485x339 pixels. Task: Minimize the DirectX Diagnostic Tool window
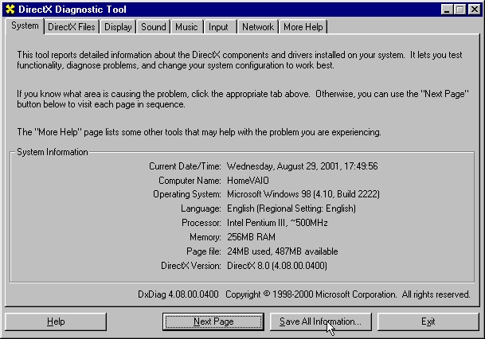pos(447,10)
